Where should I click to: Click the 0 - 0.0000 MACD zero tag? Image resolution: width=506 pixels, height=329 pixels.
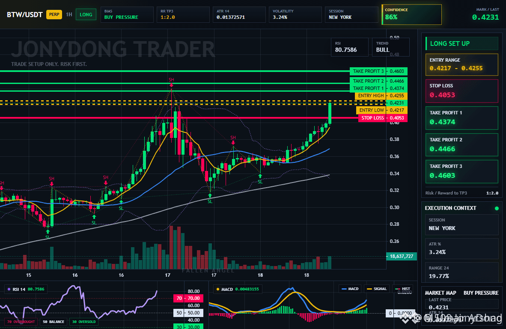point(399,313)
